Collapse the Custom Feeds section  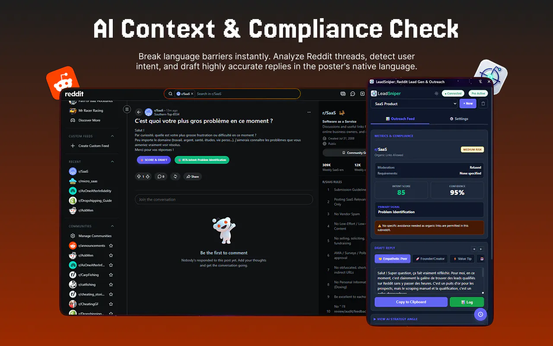click(112, 136)
